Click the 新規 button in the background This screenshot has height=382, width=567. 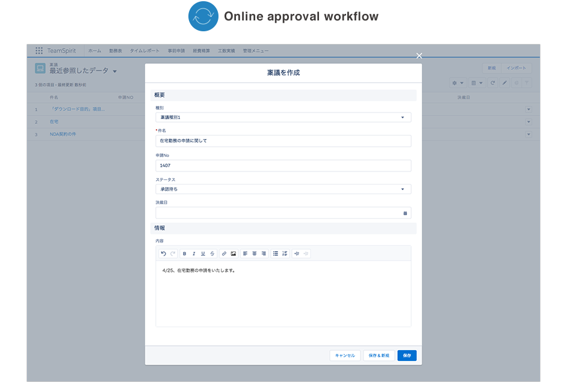point(492,68)
